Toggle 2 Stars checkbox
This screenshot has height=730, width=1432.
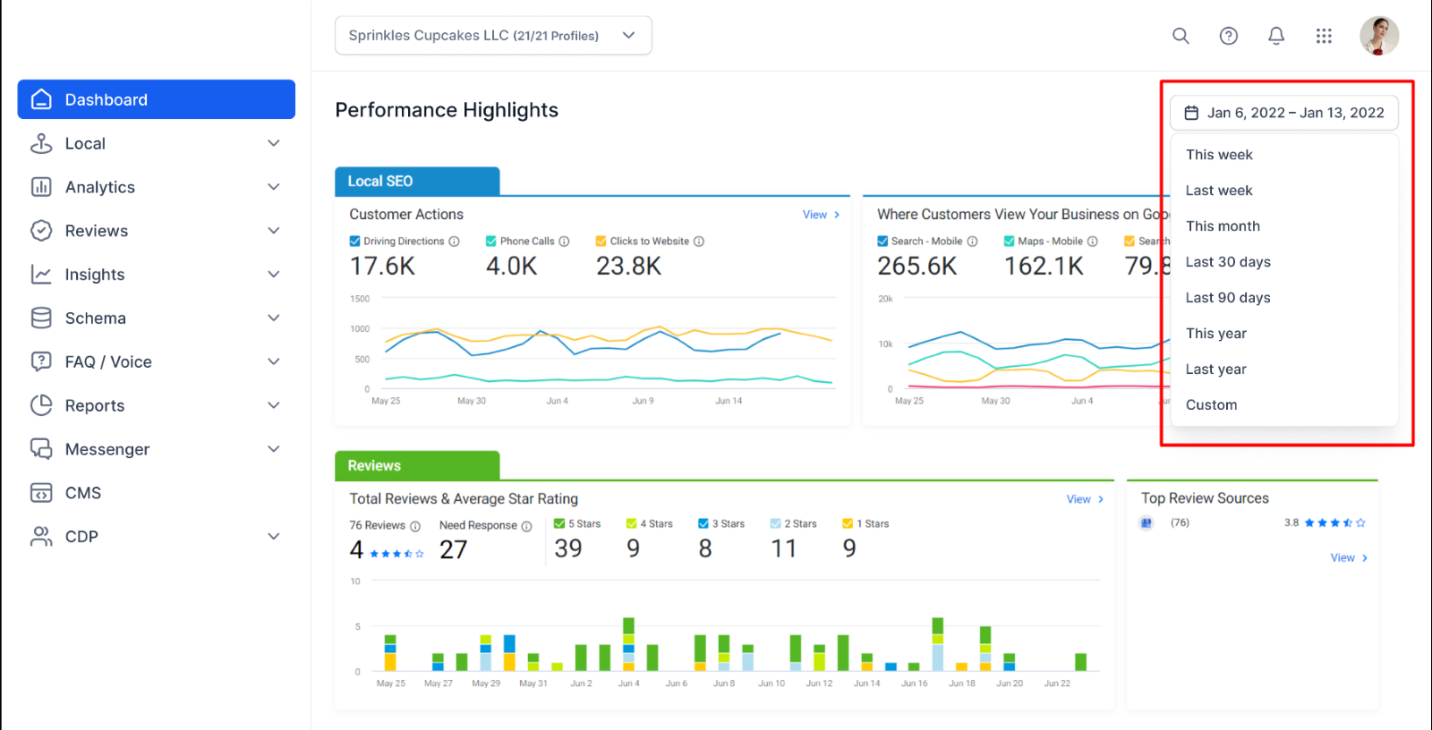776,524
